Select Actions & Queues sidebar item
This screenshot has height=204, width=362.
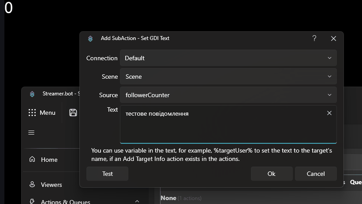point(65,201)
